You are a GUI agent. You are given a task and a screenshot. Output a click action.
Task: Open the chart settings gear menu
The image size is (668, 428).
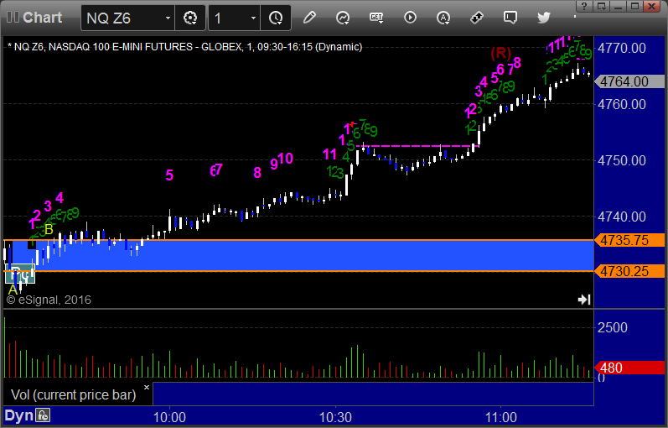pyautogui.click(x=190, y=18)
